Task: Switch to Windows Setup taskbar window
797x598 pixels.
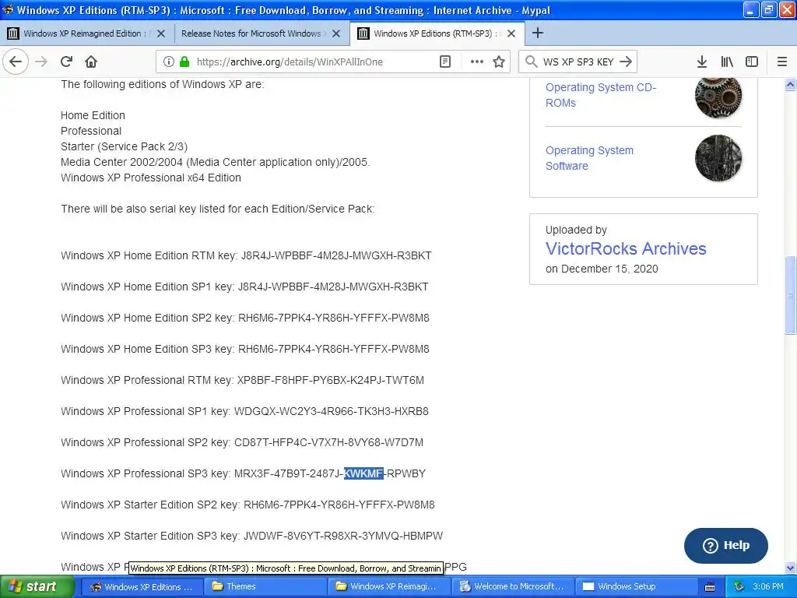Action: point(637,587)
